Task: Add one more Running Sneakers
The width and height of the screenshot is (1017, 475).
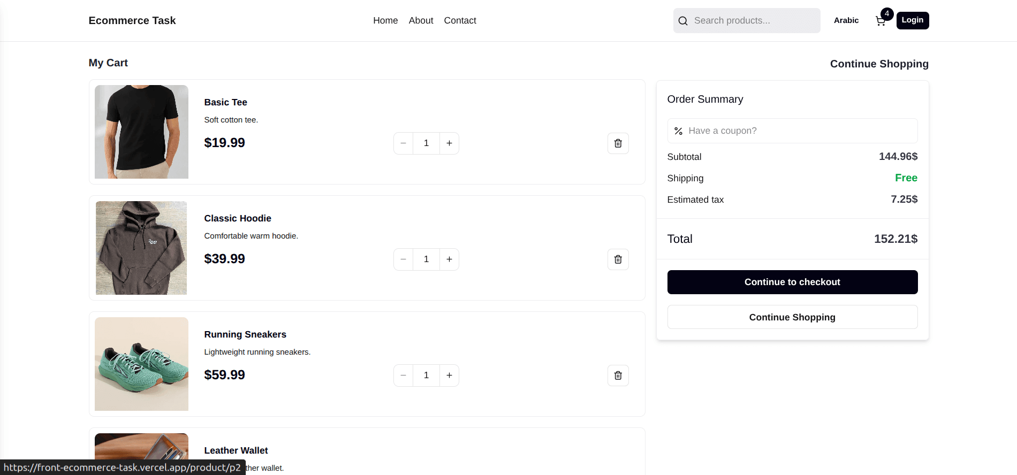Action: click(x=449, y=376)
